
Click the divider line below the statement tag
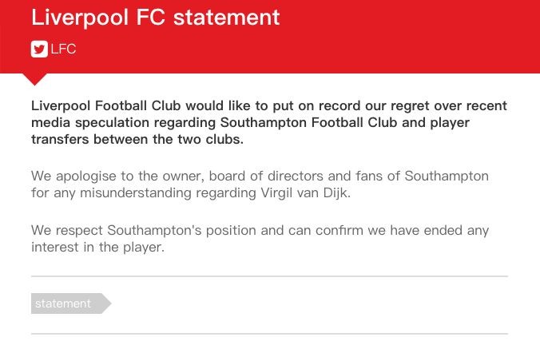pyautogui.click(x=269, y=333)
